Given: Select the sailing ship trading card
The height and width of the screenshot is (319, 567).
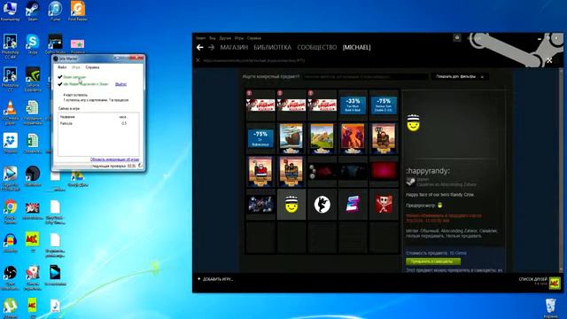Looking at the screenshot, I should point(291,138).
